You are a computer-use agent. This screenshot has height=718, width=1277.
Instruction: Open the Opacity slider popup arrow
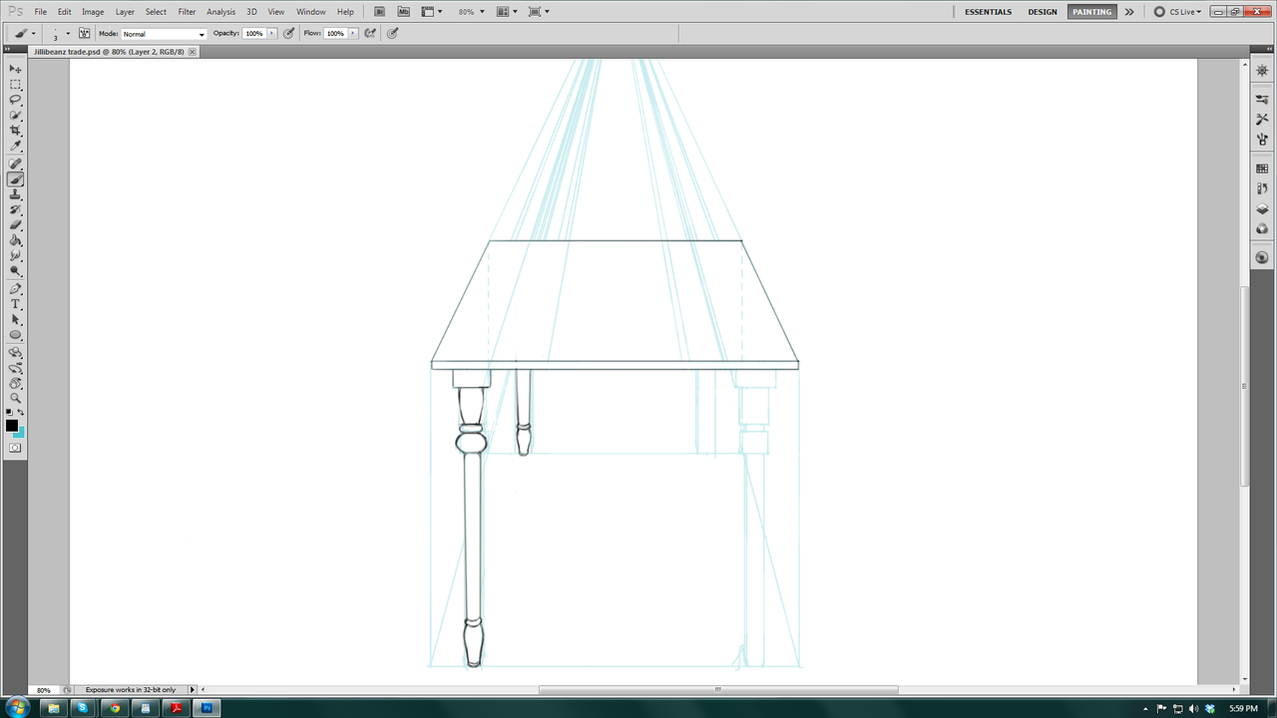(272, 33)
